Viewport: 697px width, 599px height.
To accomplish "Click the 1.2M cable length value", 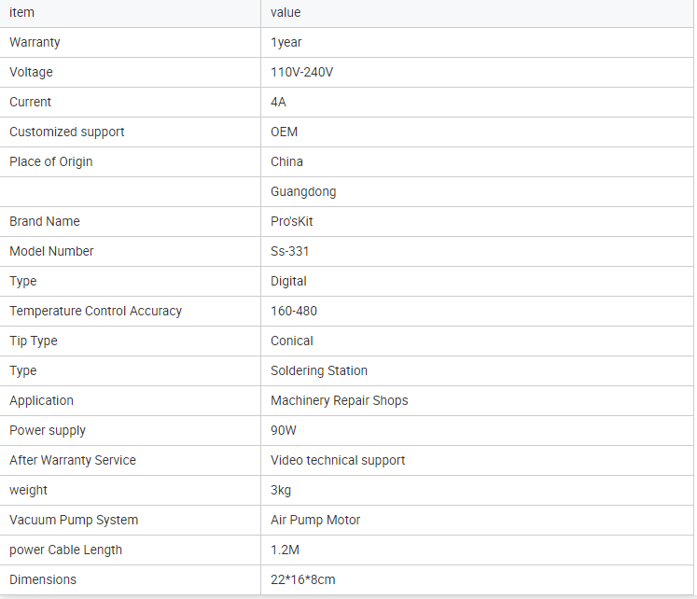I will point(286,550).
